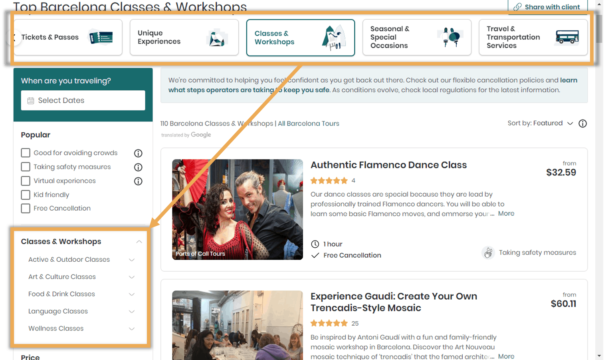Screen dimensions: 604x360
Task: Click the info icon next to Sort by
Action: pos(583,123)
